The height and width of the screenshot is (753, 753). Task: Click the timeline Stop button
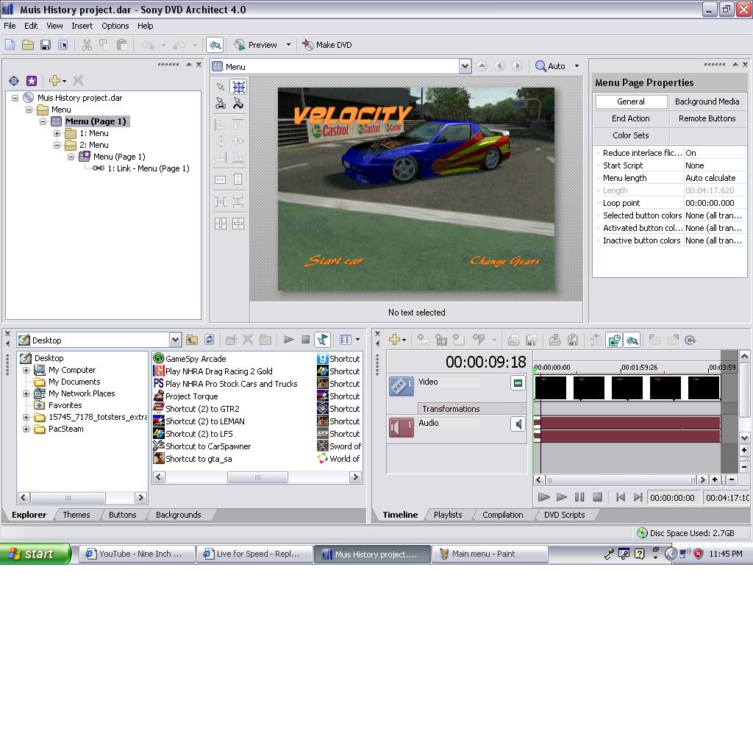click(597, 498)
